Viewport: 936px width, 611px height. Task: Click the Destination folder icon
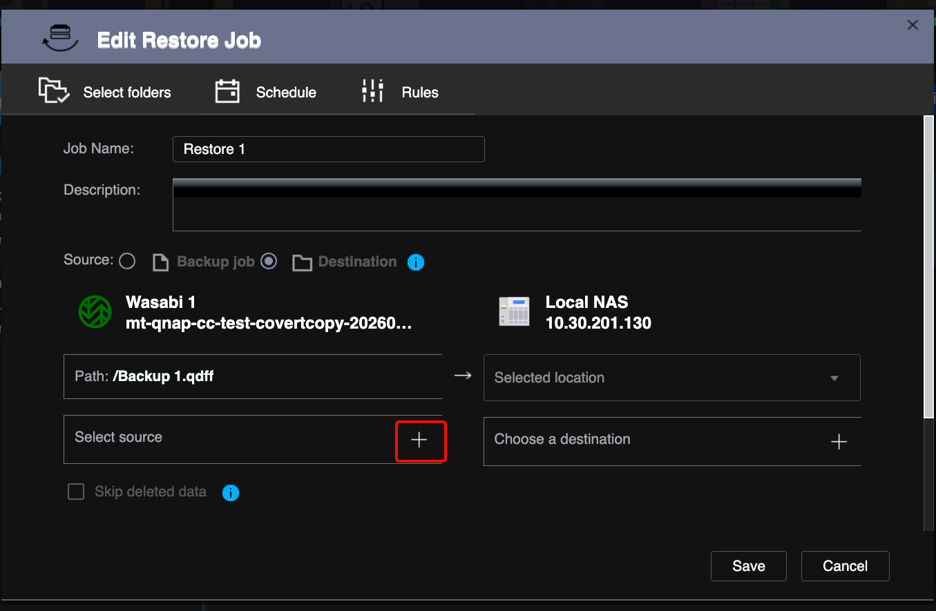coord(302,263)
